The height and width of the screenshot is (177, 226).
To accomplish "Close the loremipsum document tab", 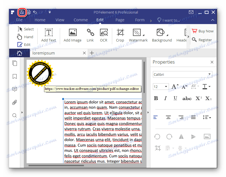I will (84, 53).
